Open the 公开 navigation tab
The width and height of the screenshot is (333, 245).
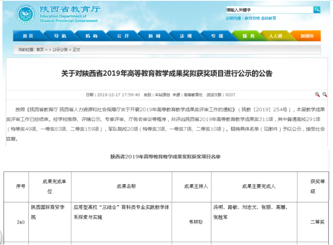[123, 36]
